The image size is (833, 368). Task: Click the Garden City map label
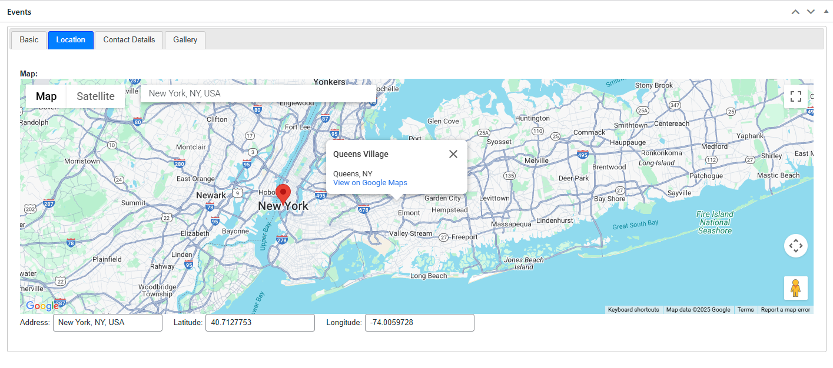point(443,198)
